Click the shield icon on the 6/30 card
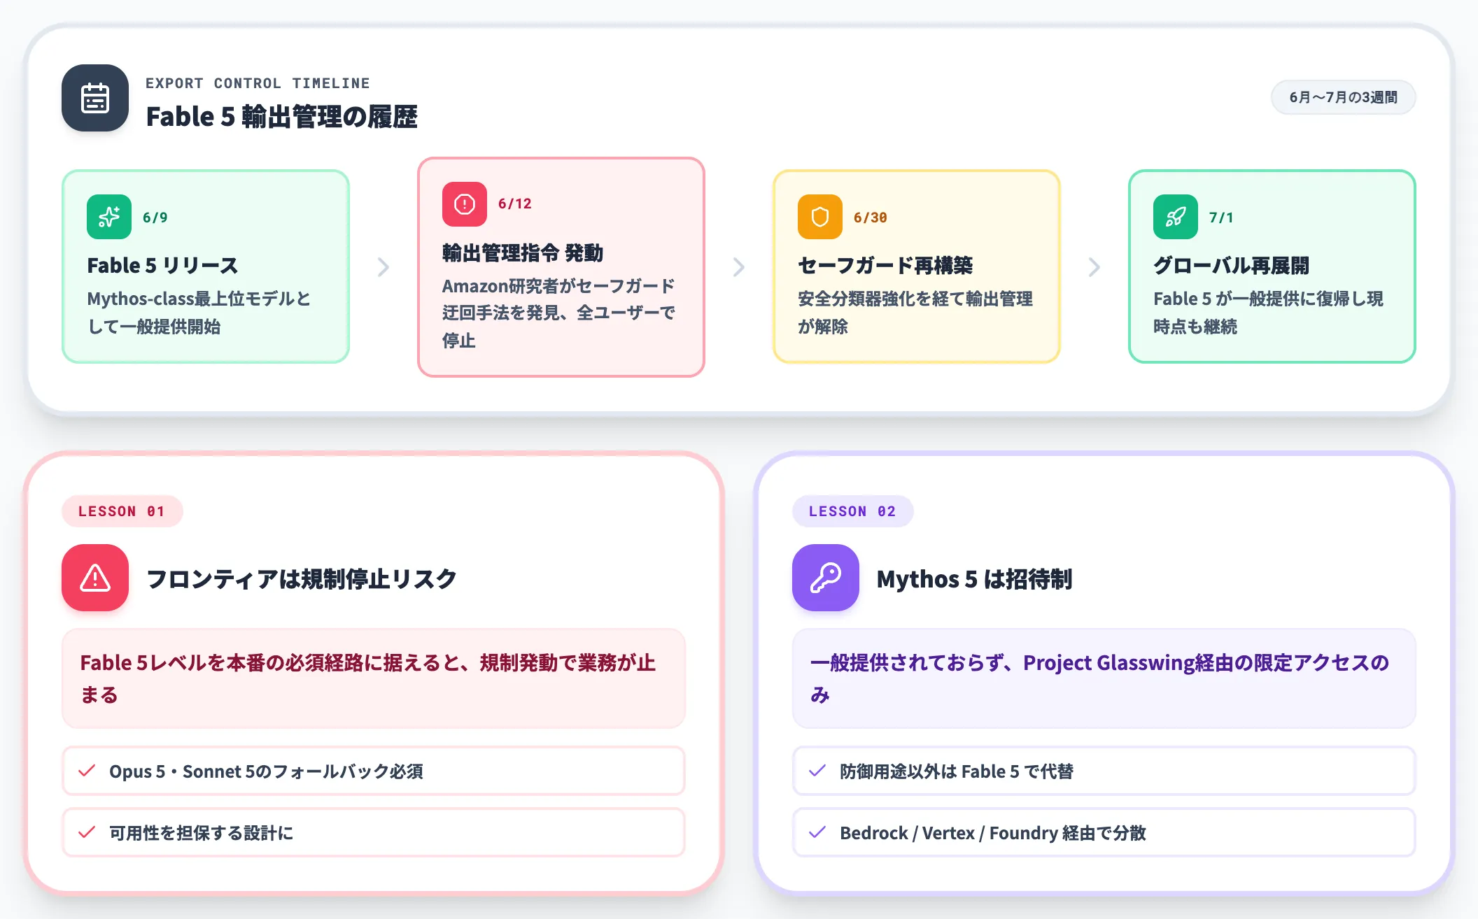 [820, 217]
